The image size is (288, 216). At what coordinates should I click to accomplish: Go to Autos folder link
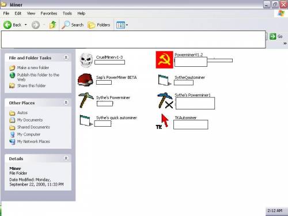22,113
